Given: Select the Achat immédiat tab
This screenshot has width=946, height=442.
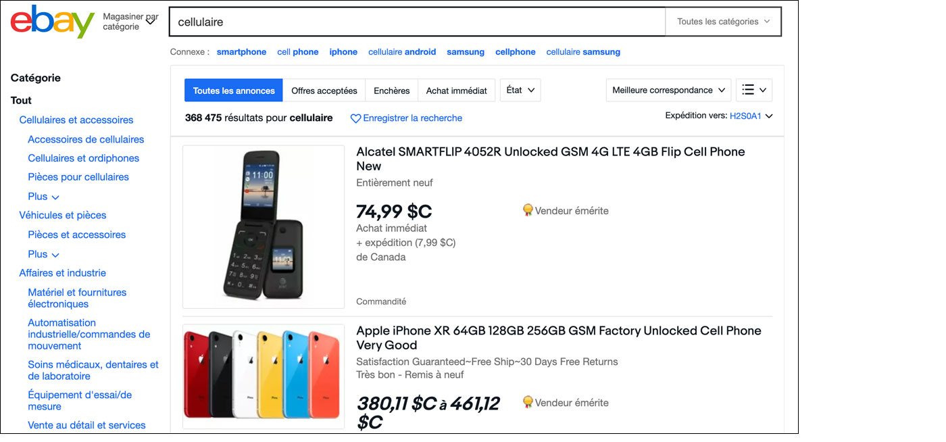Looking at the screenshot, I should (456, 91).
